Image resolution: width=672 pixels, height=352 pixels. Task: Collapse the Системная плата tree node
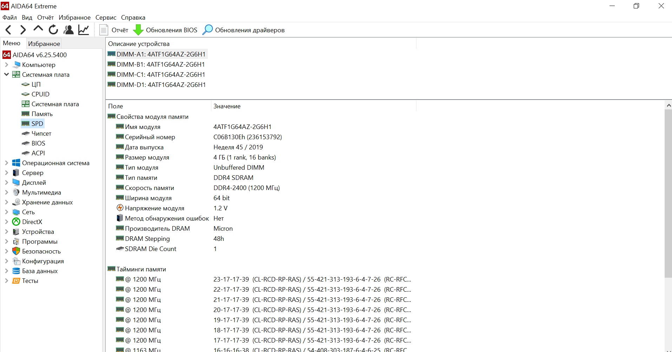point(6,74)
